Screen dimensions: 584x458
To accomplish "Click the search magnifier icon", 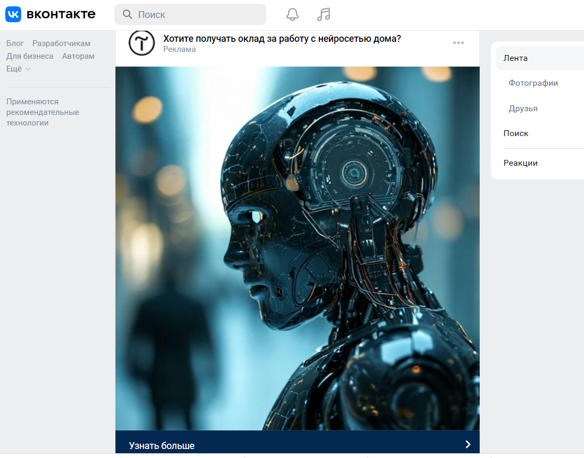I will pos(128,14).
